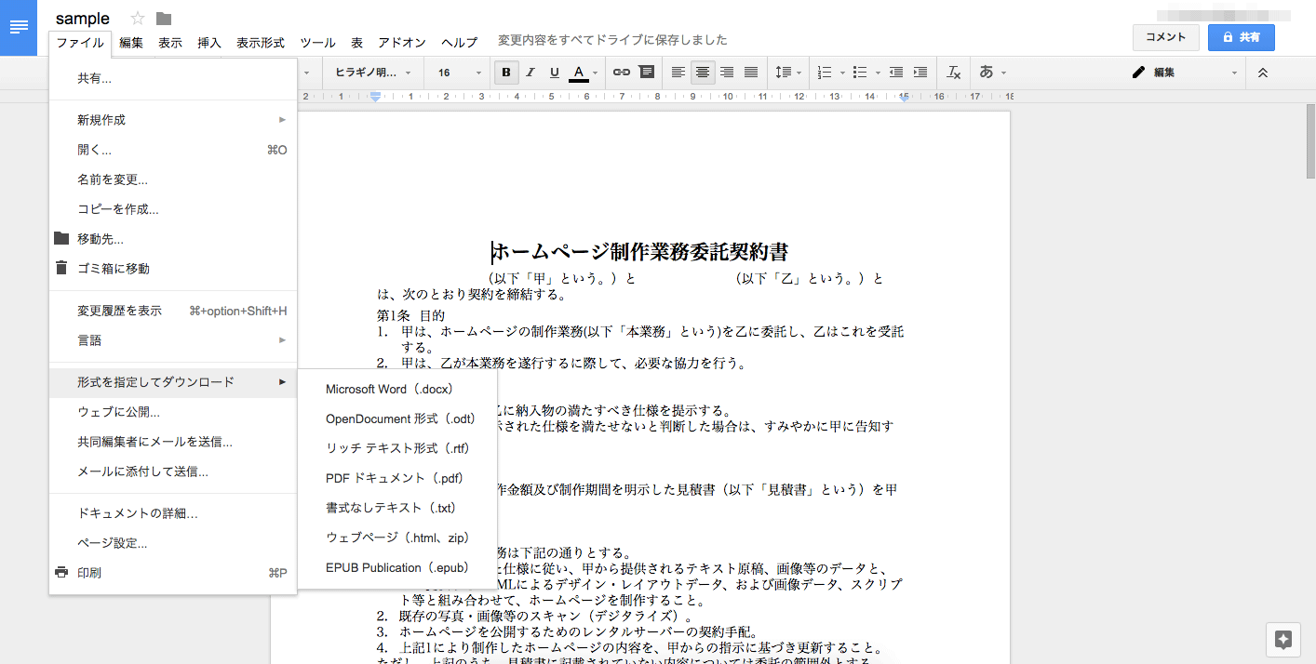Open the 編集 menu in menu bar
This screenshot has height=664, width=1316.
point(131,43)
